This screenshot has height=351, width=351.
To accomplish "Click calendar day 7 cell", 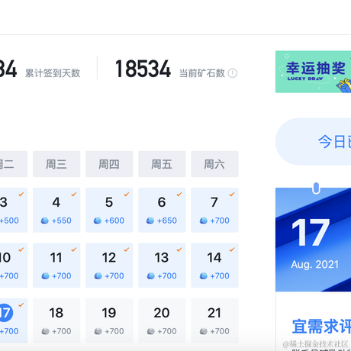I will [x=214, y=210].
